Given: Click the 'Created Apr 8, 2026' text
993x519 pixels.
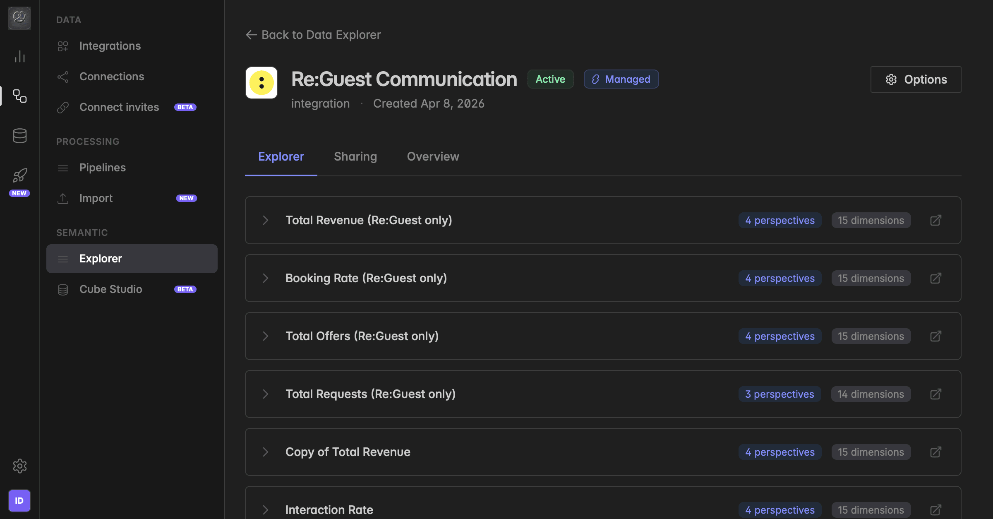Looking at the screenshot, I should click(x=429, y=103).
